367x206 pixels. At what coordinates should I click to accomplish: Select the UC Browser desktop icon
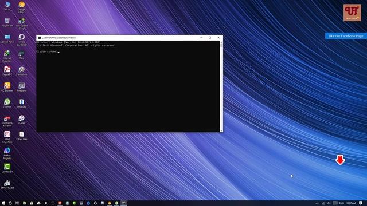tap(7, 87)
